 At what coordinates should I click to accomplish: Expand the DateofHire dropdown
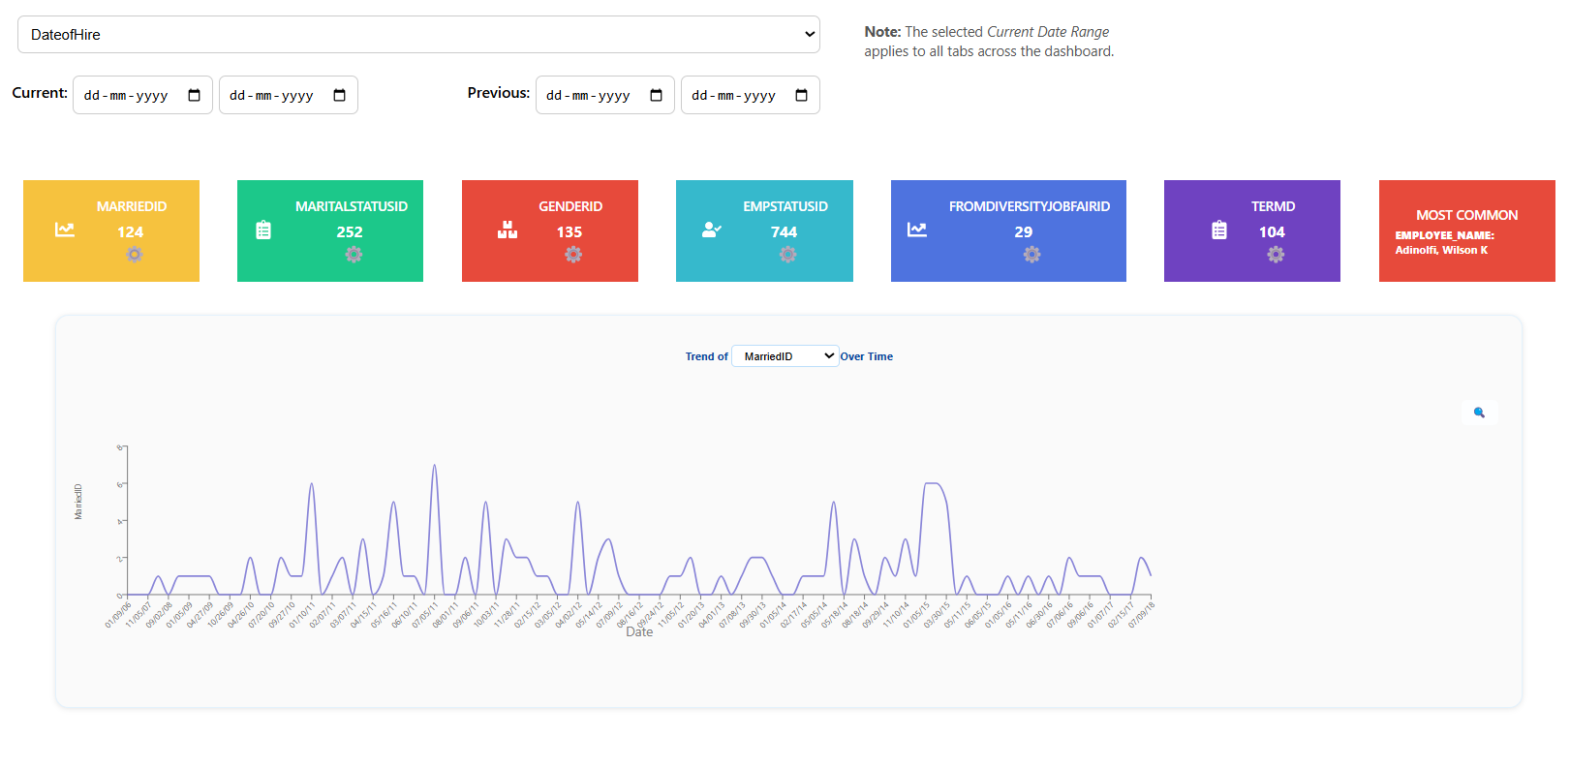point(418,34)
